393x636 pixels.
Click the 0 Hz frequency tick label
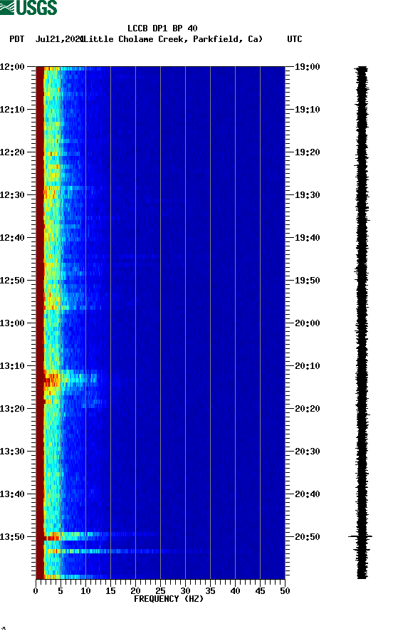click(x=36, y=591)
